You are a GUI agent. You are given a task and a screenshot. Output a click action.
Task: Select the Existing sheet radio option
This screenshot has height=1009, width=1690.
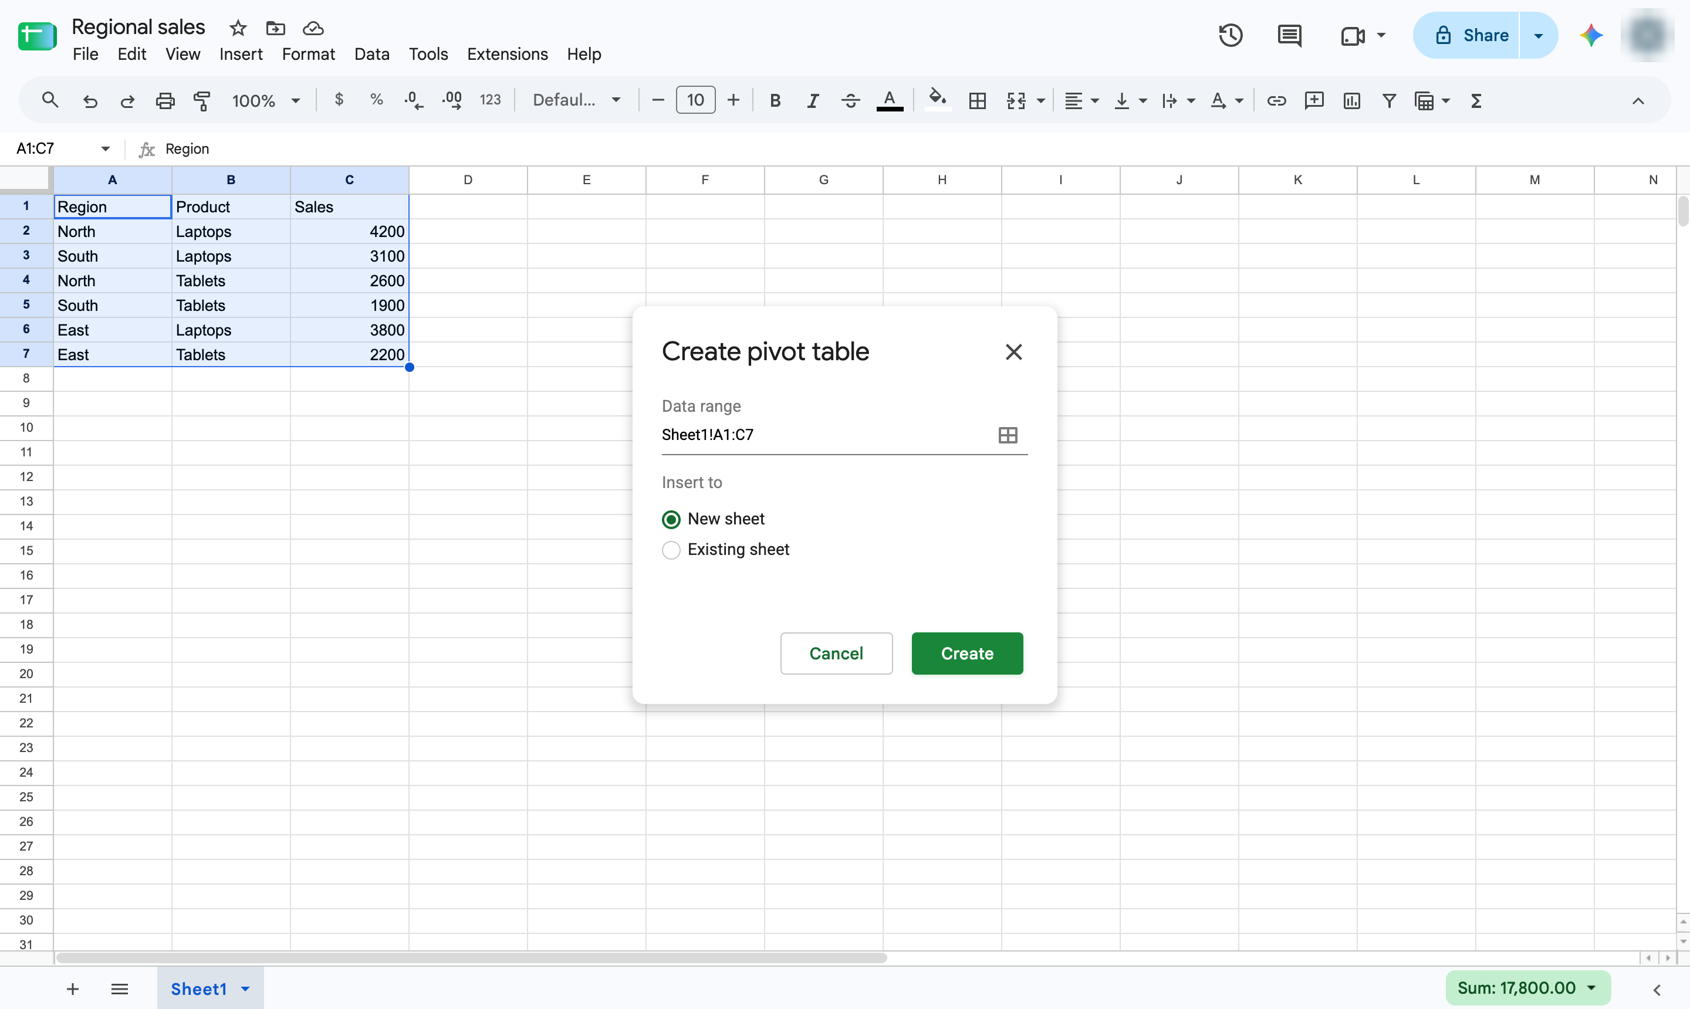(671, 550)
